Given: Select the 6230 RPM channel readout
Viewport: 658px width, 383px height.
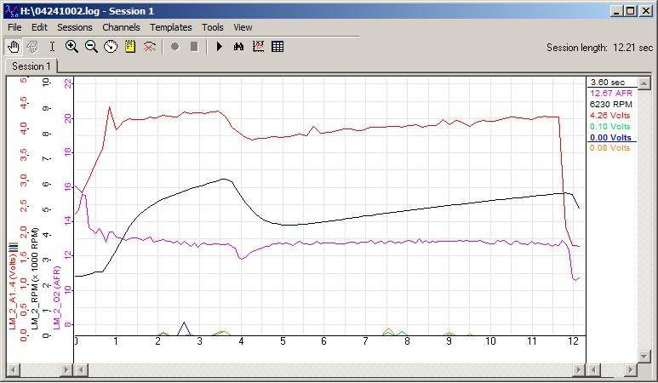Looking at the screenshot, I should [609, 104].
